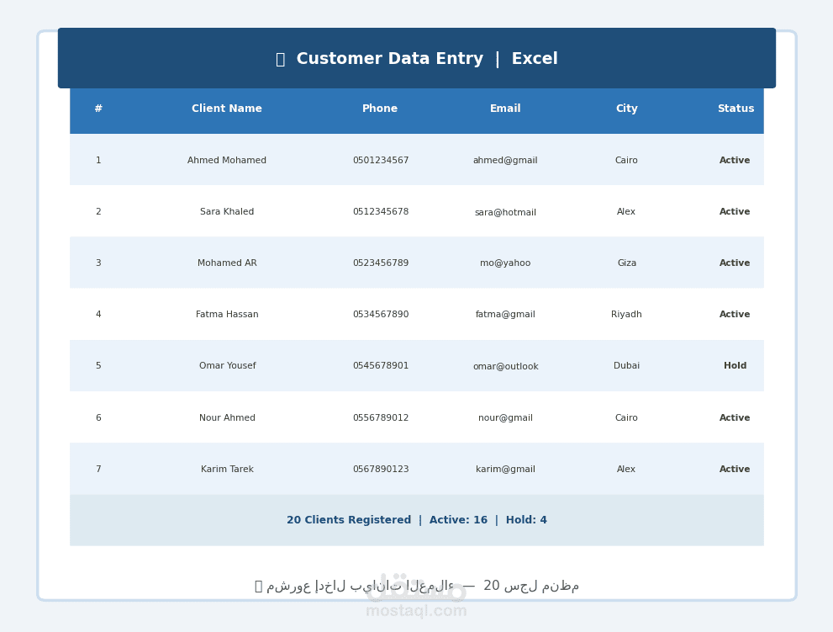This screenshot has height=632, width=833.
Task: Click Active status for Ahmed Mohamed
Action: [x=735, y=160]
